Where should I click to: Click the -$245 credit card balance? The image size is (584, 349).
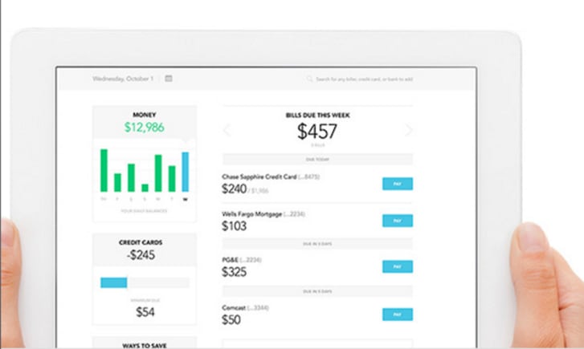pos(141,255)
